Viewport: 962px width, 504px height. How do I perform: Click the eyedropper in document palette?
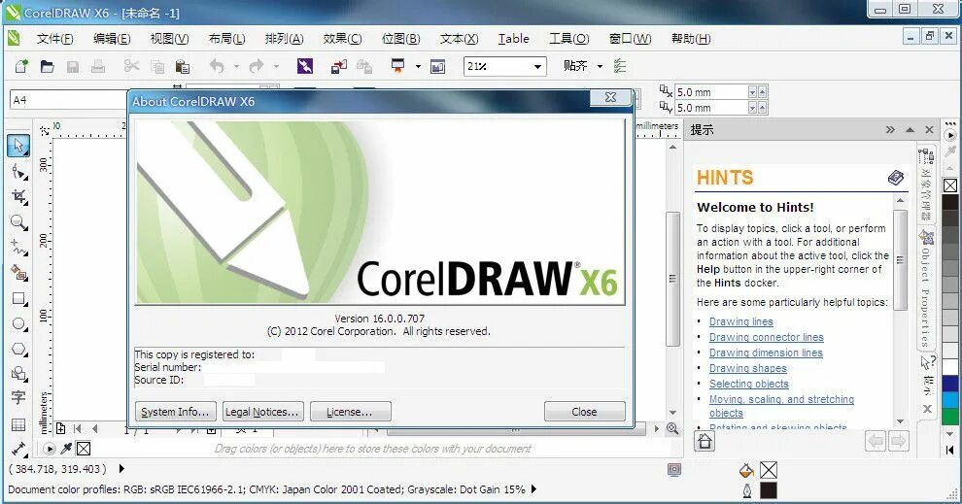click(x=66, y=449)
